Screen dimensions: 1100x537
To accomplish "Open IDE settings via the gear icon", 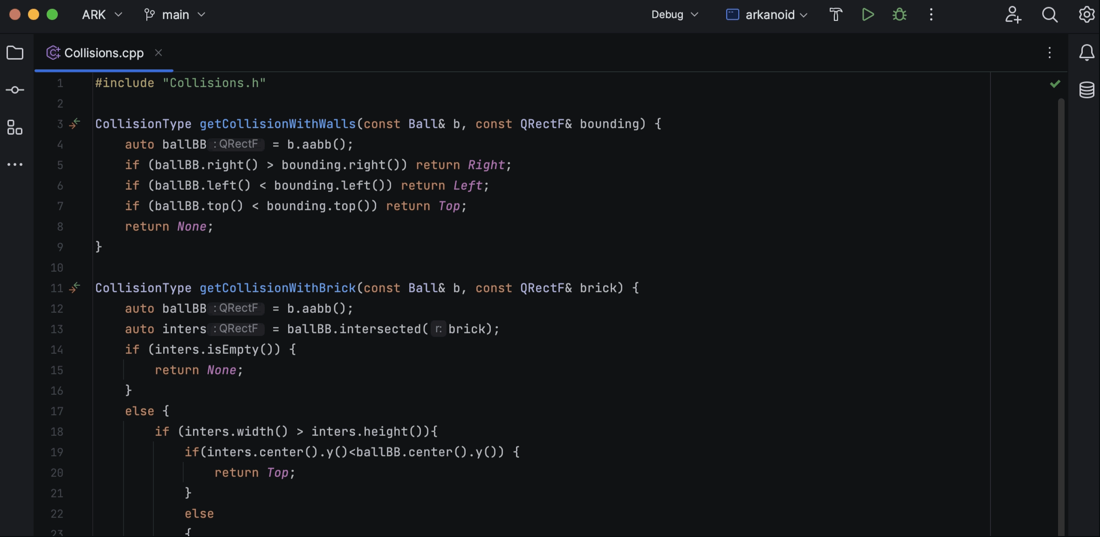I will click(1086, 14).
